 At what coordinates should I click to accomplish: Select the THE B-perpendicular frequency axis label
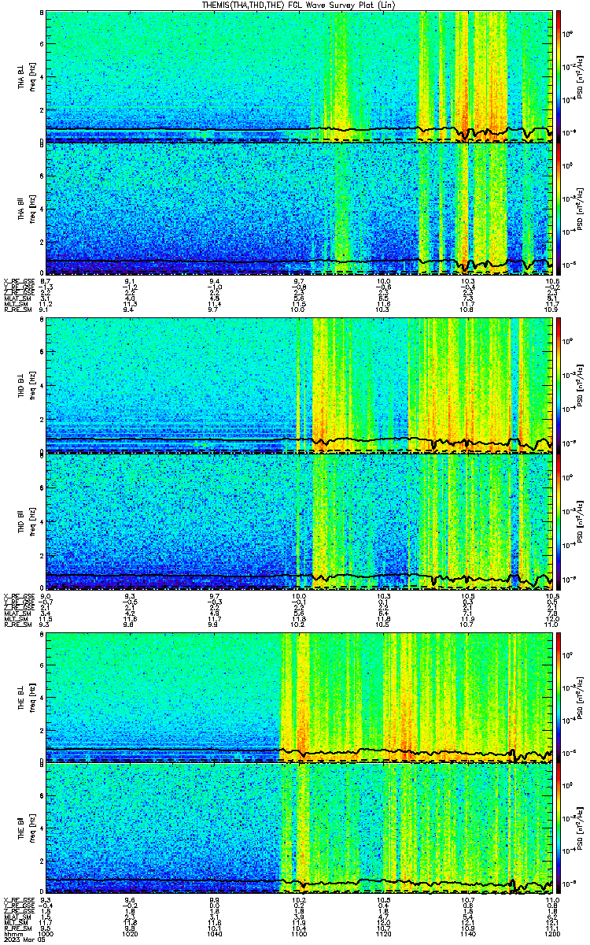click(28, 697)
